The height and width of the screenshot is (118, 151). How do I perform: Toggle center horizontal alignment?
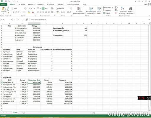point(40,12)
